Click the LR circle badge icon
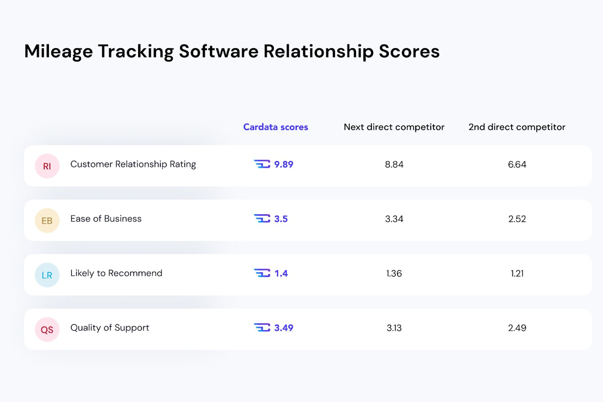The width and height of the screenshot is (603, 402). click(x=47, y=275)
